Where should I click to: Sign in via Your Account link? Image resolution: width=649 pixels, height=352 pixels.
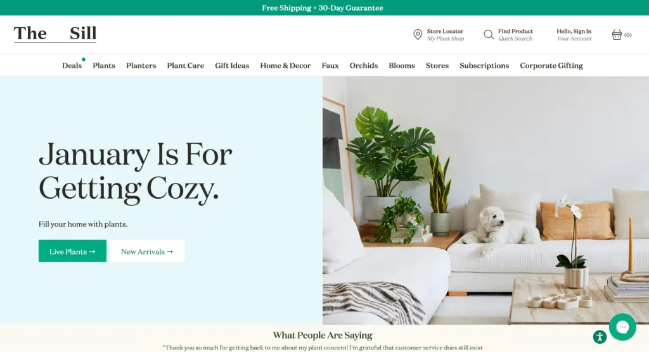click(574, 39)
